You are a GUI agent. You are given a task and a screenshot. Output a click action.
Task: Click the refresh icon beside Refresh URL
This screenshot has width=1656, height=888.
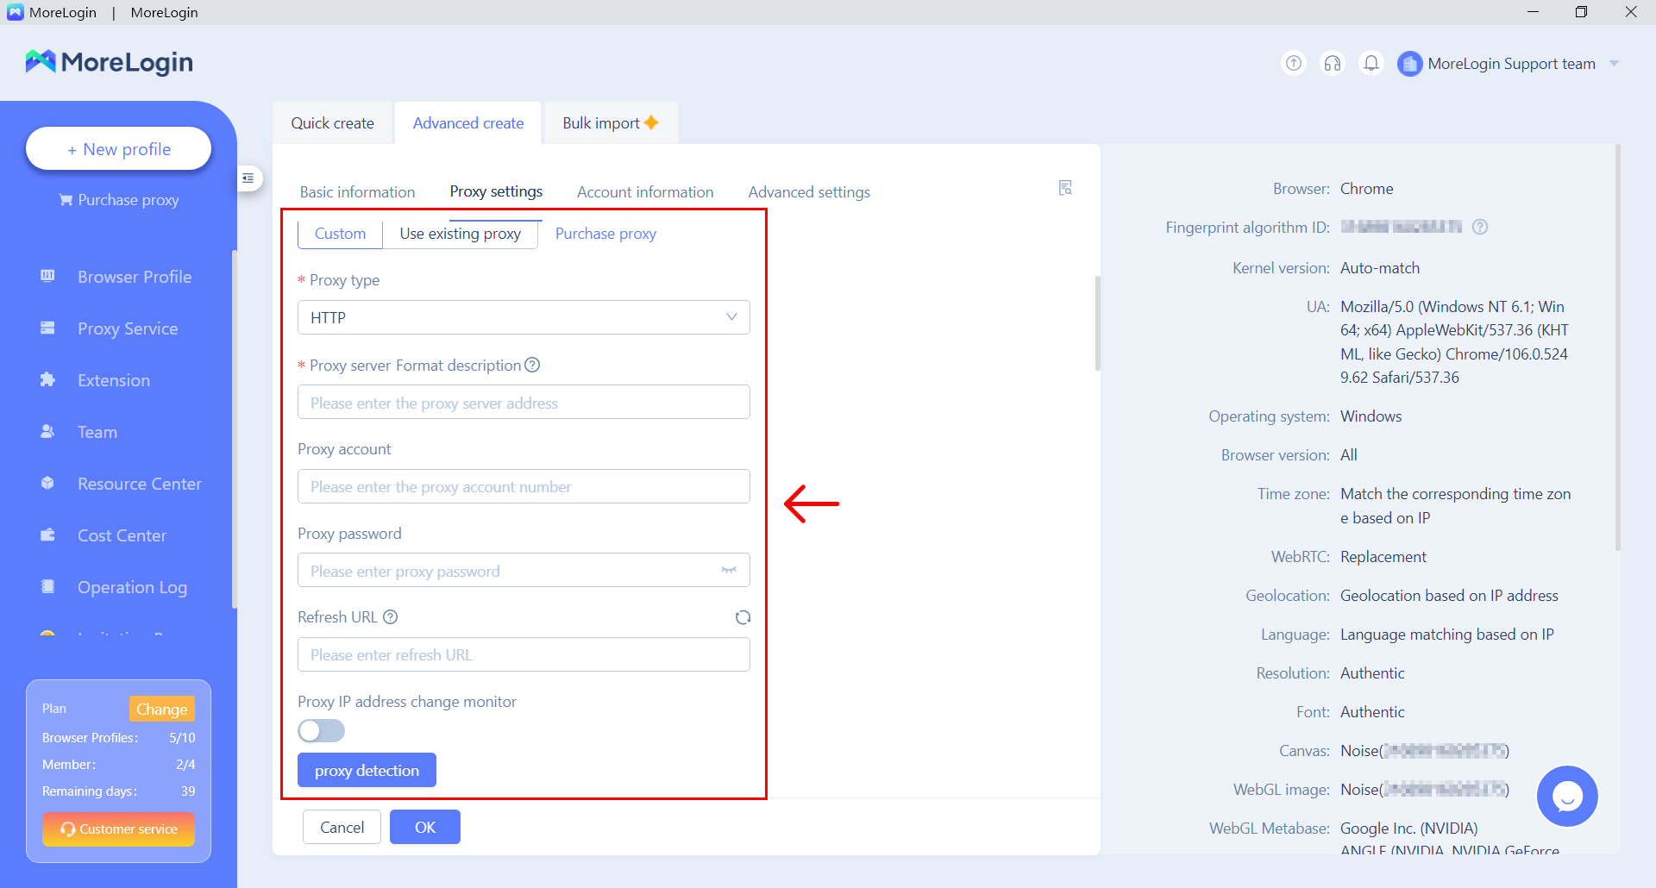click(743, 617)
